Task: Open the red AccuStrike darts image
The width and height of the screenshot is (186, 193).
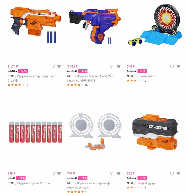Action: (36, 132)
